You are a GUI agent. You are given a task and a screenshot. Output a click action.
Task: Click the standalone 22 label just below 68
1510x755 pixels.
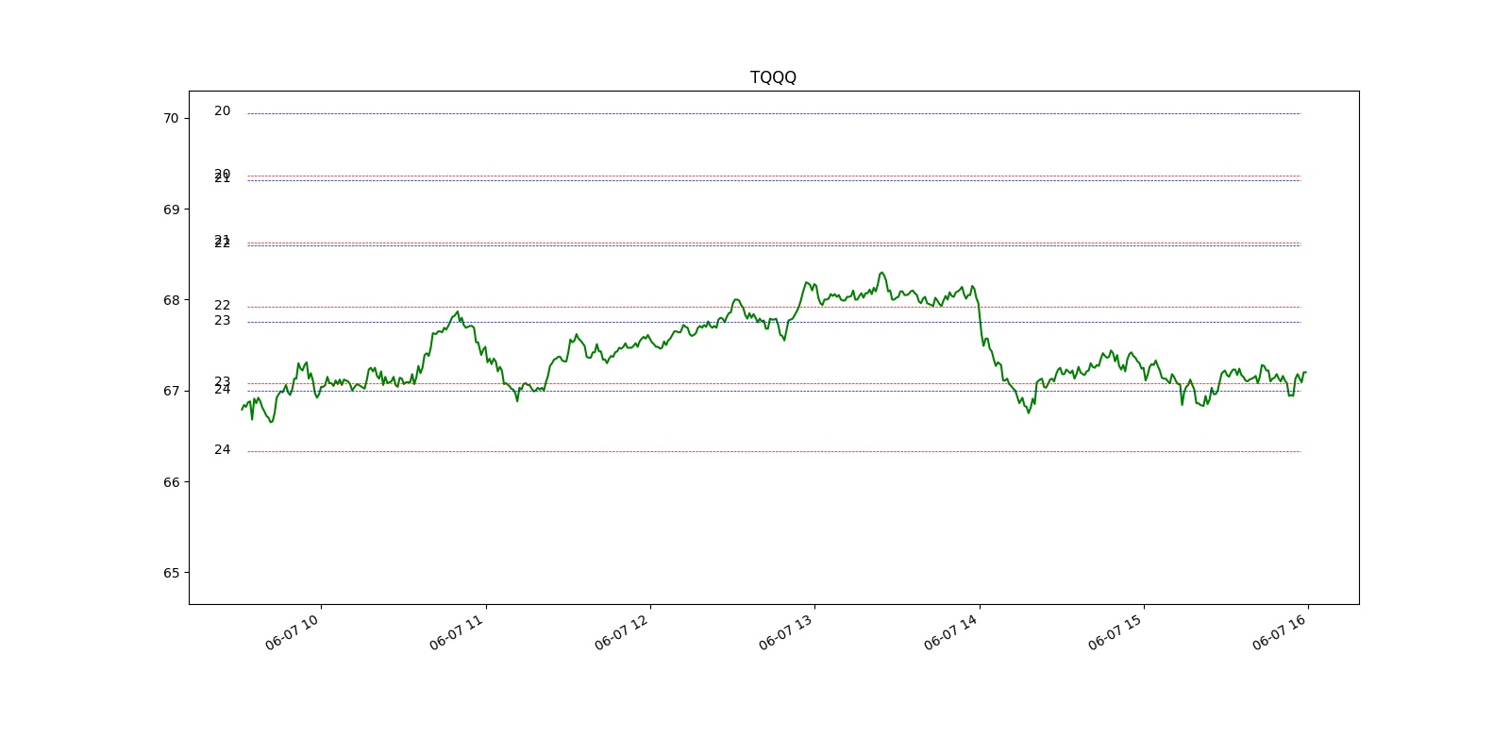[222, 306]
